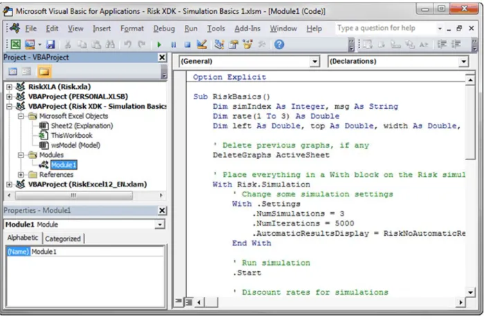
Task: Open the File menu
Action: point(30,28)
